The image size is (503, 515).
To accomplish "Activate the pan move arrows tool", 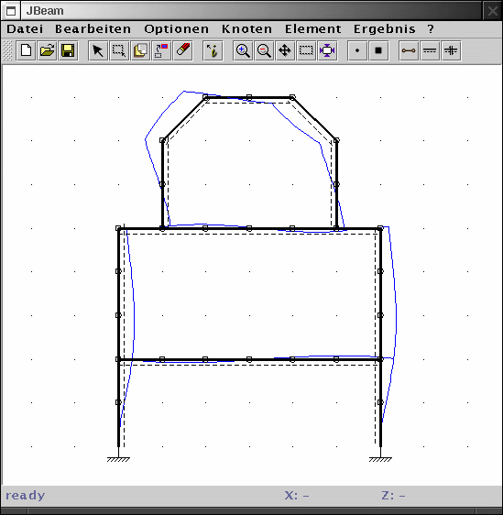I will (285, 51).
